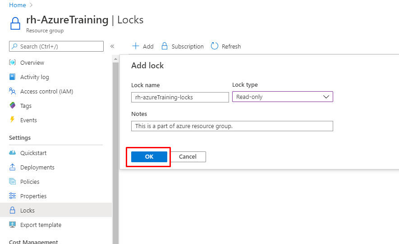Click the Cancel button
The width and height of the screenshot is (399, 244).
pos(188,157)
